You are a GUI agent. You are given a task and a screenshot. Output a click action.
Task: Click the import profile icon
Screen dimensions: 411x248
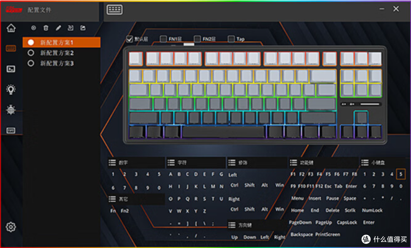(70, 28)
